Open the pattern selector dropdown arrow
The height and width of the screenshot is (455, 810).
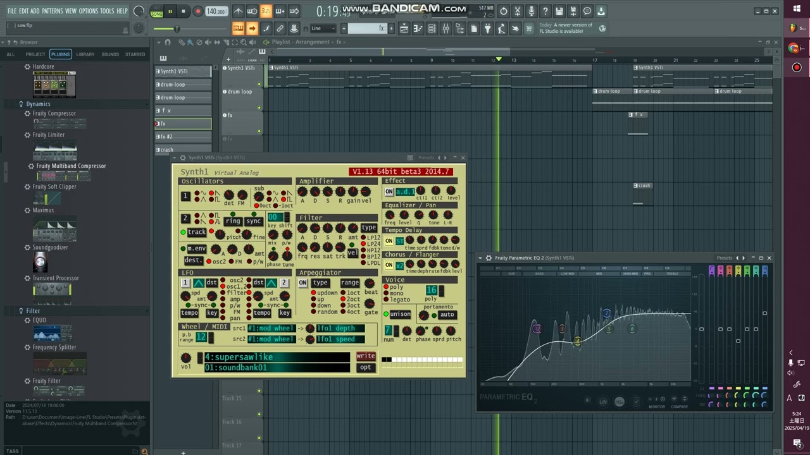click(344, 28)
